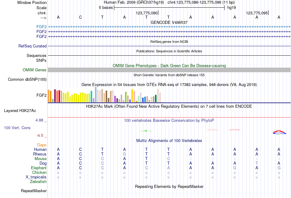The image size is (291, 198).
Task: Click the gray OMIM Genes item bar
Action: point(169,70)
